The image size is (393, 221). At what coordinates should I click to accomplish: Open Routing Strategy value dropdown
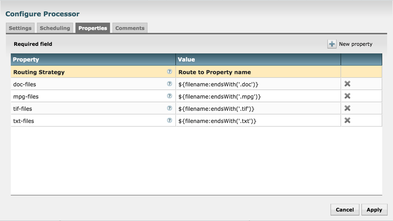[258, 72]
